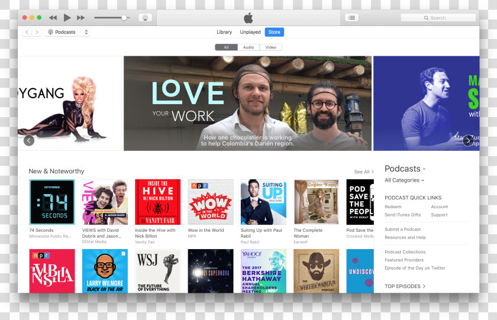Image resolution: width=497 pixels, height=320 pixels.
Task: Go forward with the right chevron
Action: tap(37, 32)
